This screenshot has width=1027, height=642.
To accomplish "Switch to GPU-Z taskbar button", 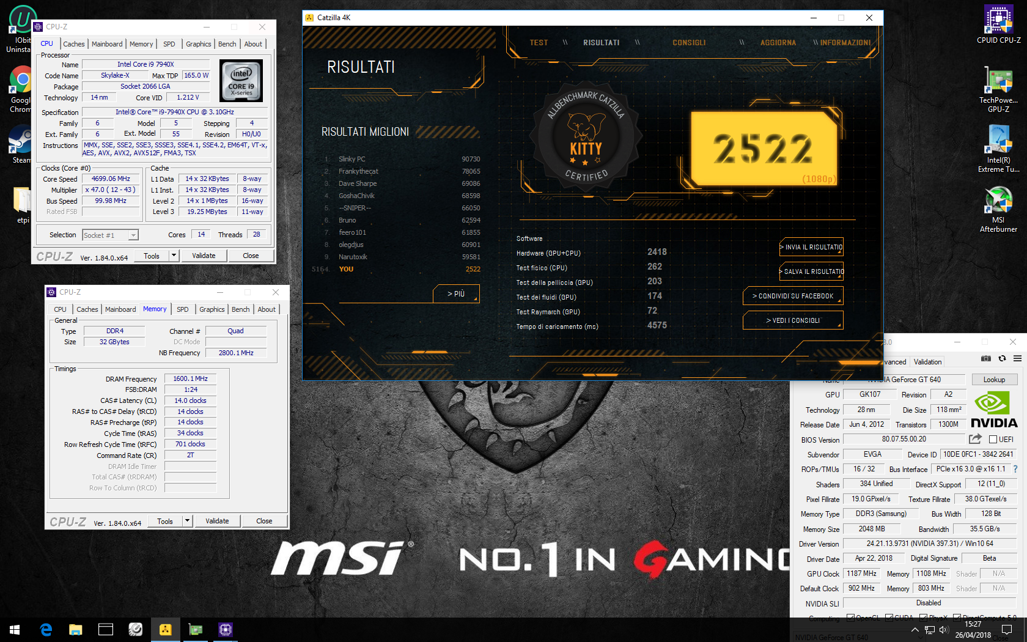I will tap(195, 630).
